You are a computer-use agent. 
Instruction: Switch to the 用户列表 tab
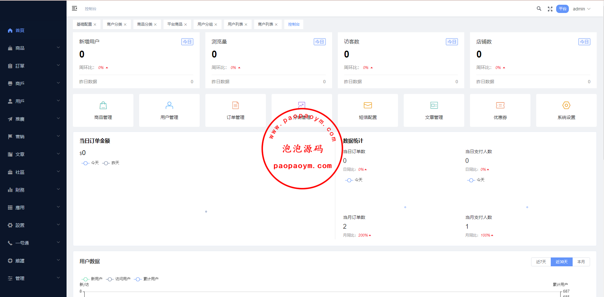235,24
